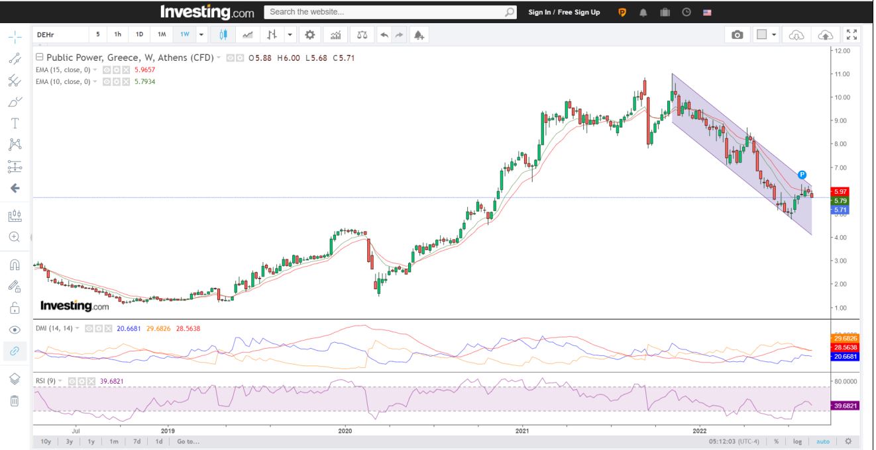Expand the time interval dropdown arrow
The width and height of the screenshot is (876, 450).
point(201,34)
